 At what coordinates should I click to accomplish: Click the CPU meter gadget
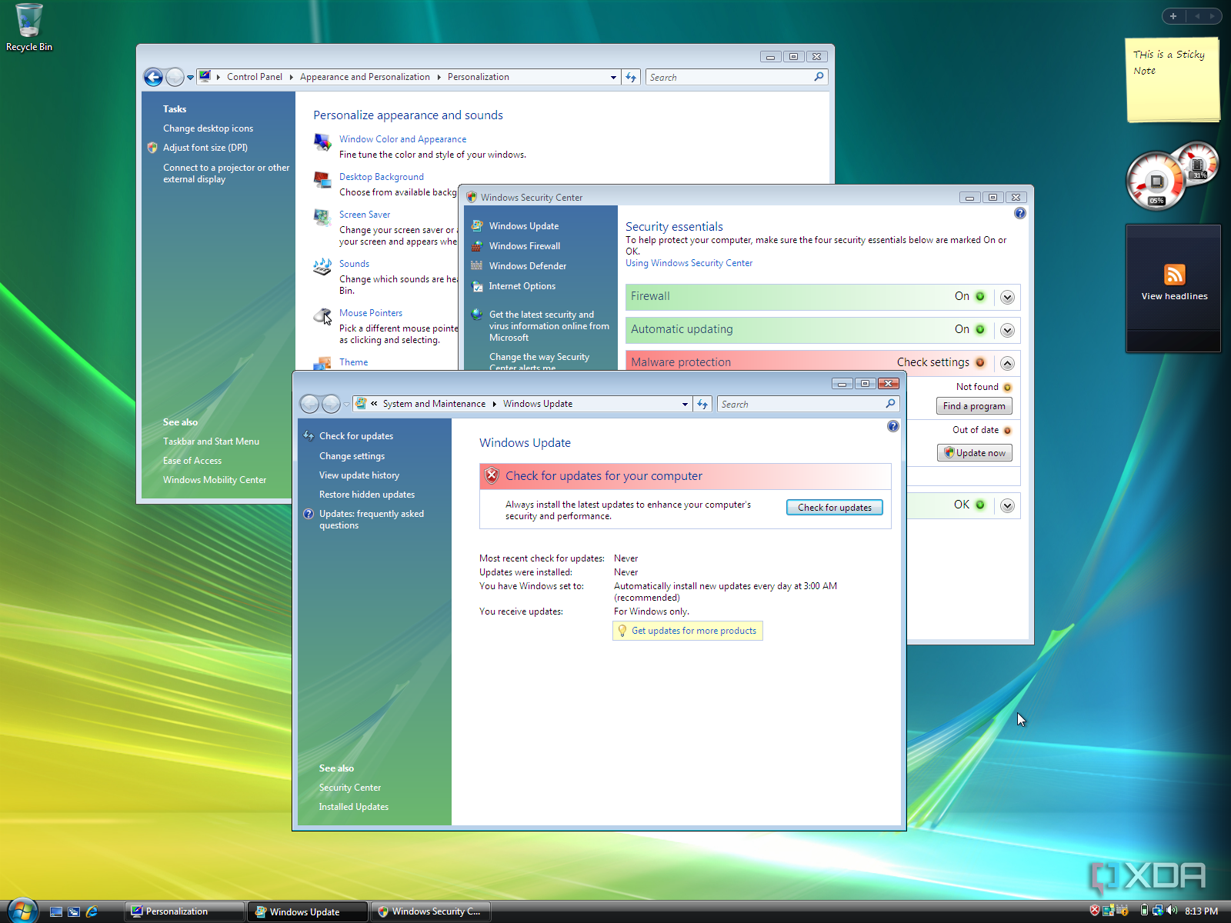click(x=1156, y=182)
